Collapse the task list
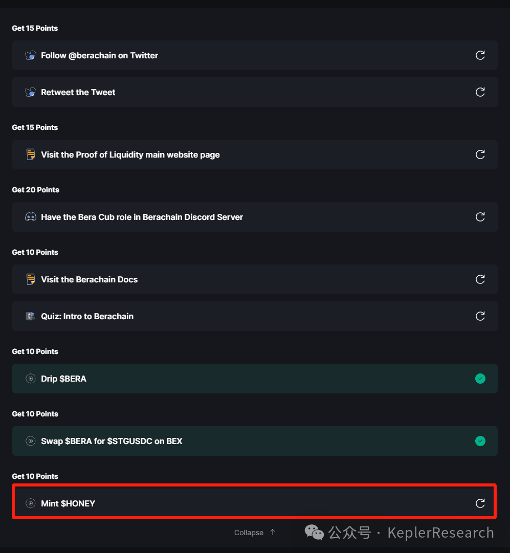Image resolution: width=510 pixels, height=553 pixels. point(249,533)
